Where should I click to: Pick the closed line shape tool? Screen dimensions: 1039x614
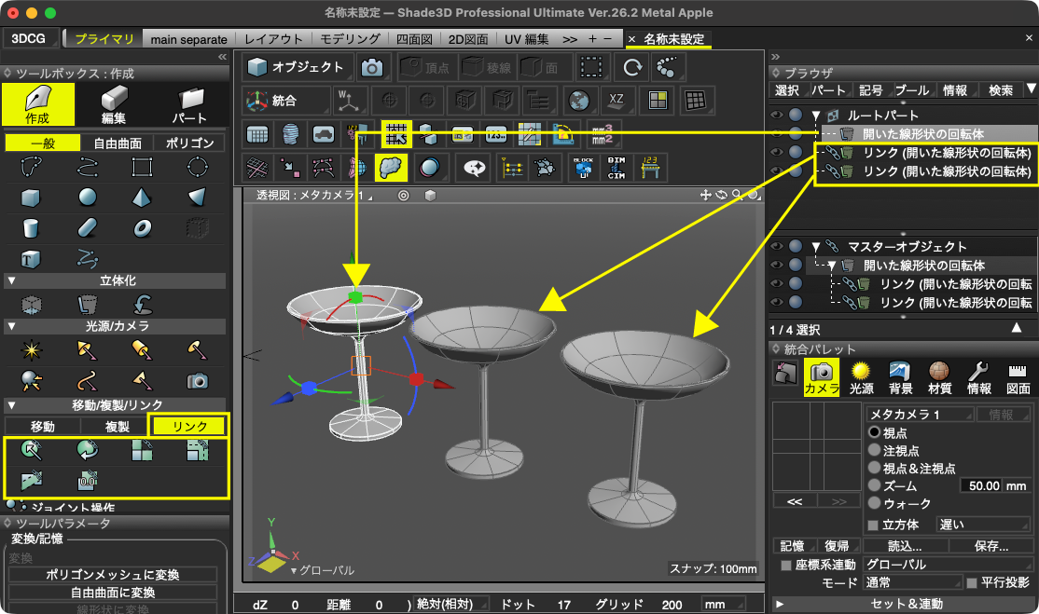pyautogui.click(x=31, y=168)
